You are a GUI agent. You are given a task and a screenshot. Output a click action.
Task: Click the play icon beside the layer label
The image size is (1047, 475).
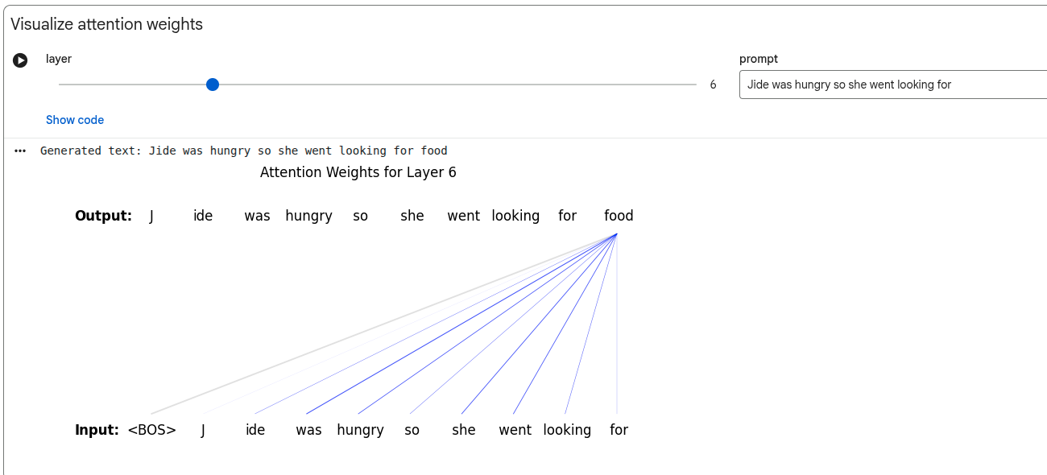(19, 60)
